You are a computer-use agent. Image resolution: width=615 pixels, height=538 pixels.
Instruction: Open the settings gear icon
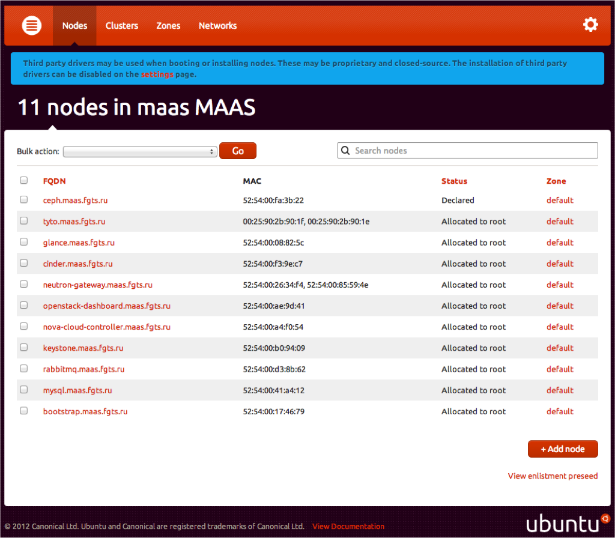coord(590,25)
